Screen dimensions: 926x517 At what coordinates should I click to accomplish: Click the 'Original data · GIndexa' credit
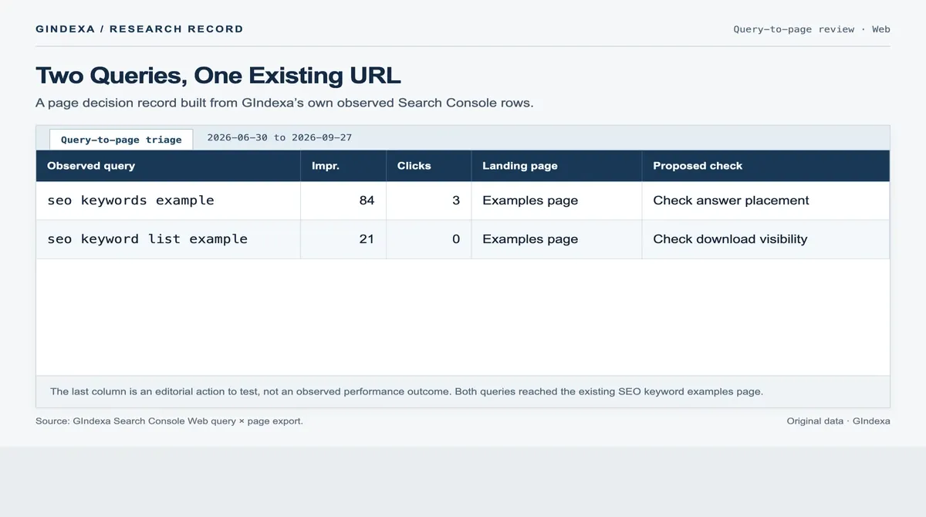838,421
